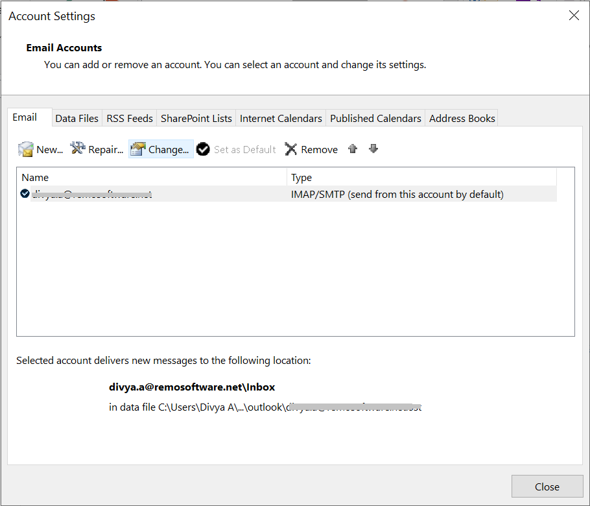The image size is (590, 506).
Task: Click the Name column header
Action: click(152, 177)
